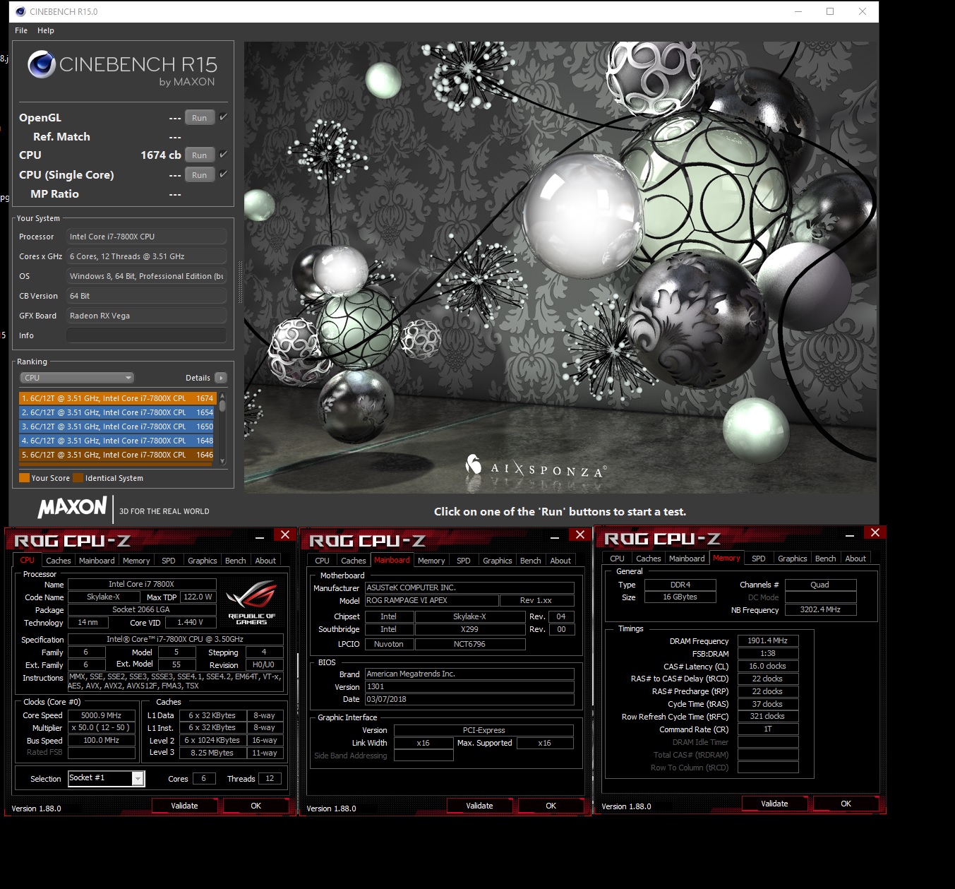Screen dimensions: 955x889
Task: Click the panel resize grip handle
Action: tap(240, 282)
